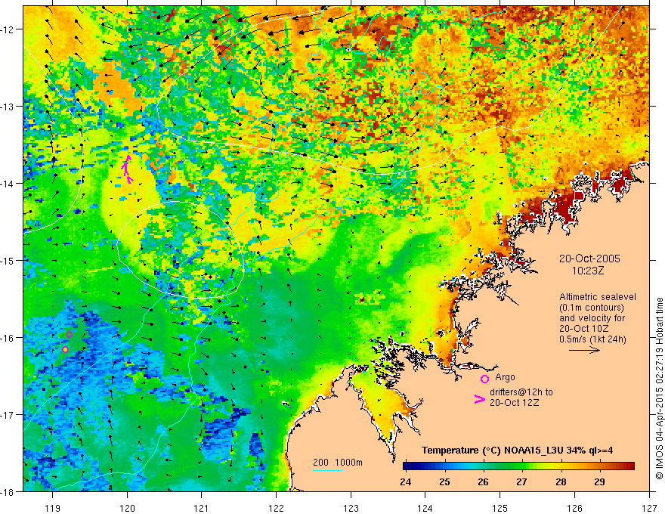The image size is (665, 514).
Task: Click the colorbar tick label 27
Action: pyautogui.click(x=521, y=482)
